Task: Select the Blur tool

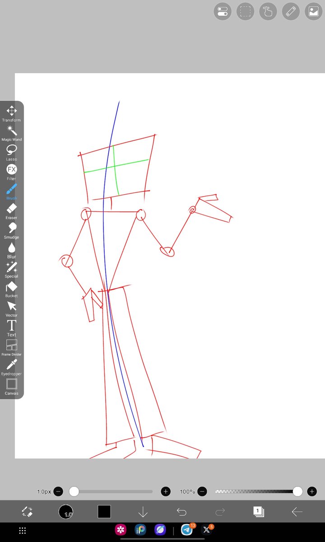Action: 11,250
